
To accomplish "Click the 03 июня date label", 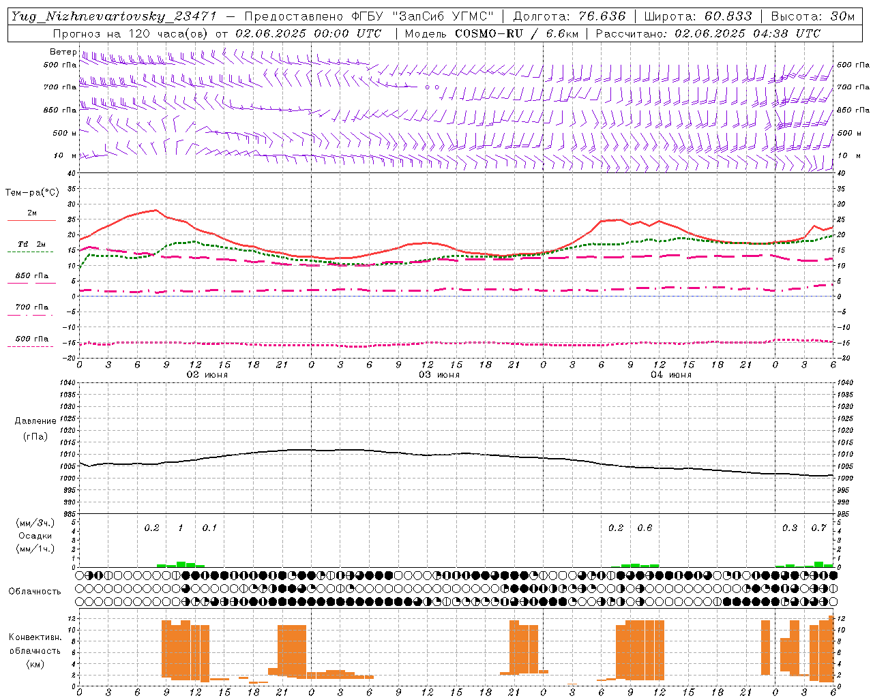I will click(x=439, y=374).
